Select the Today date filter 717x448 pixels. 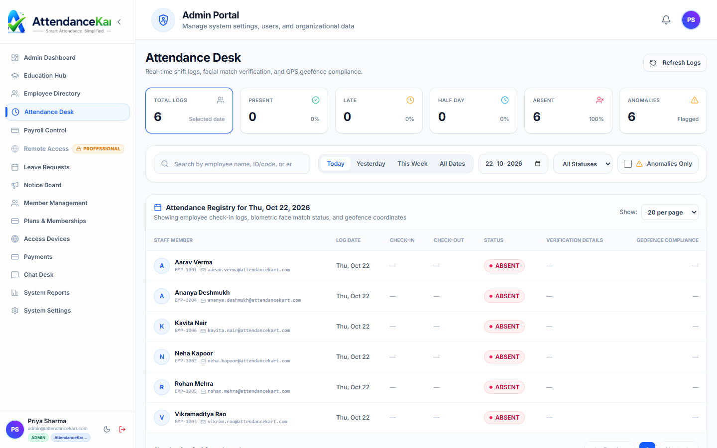[x=336, y=164]
